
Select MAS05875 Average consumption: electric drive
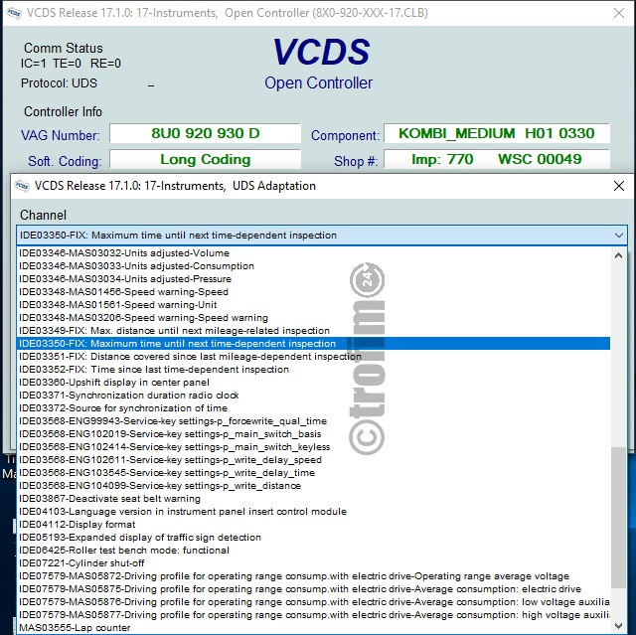[314, 589]
